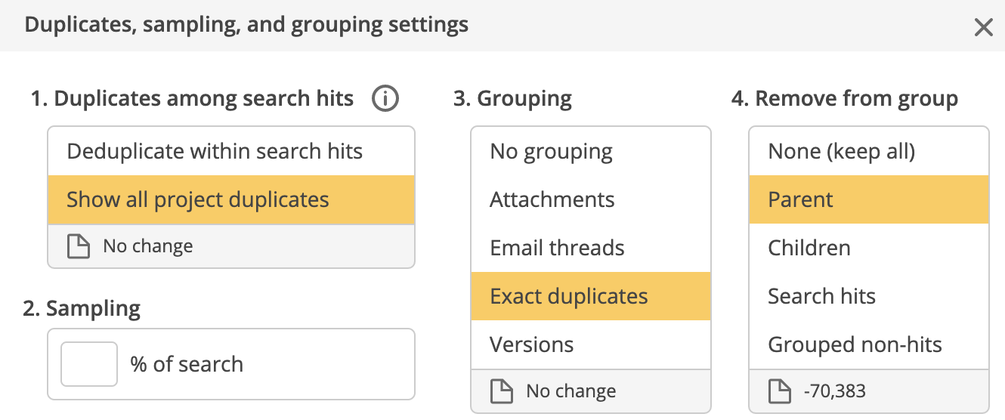Choose None (keep all) in Remove list

pyautogui.click(x=869, y=151)
